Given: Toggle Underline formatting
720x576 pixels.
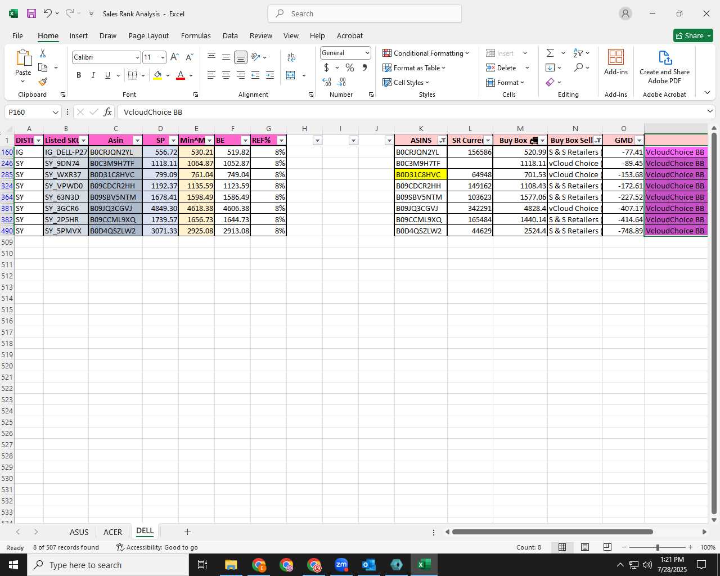Looking at the screenshot, I should (x=107, y=75).
